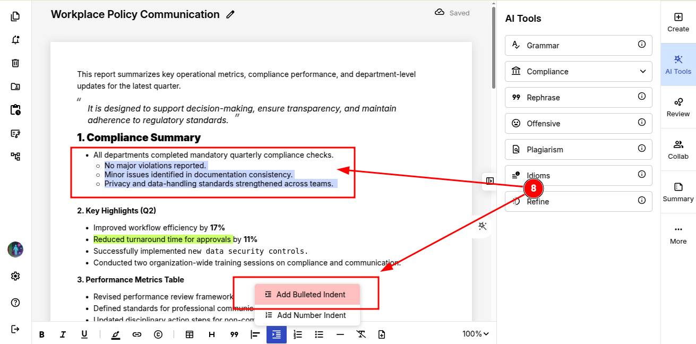
Task: Click the clear formatting icon
Action: point(361,334)
